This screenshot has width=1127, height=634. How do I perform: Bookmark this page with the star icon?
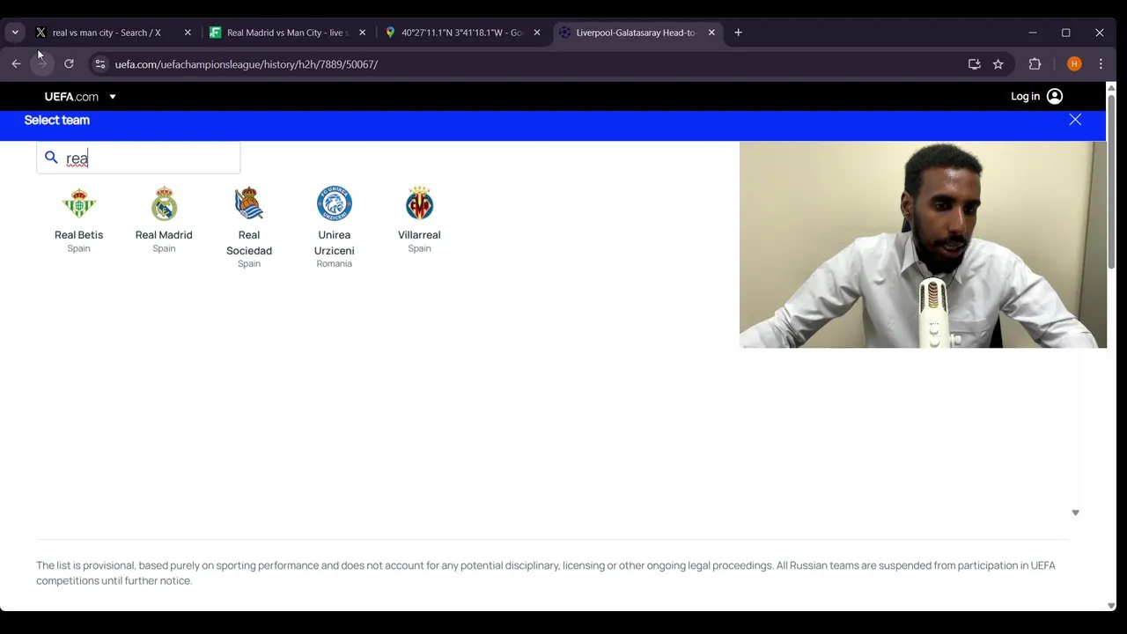(x=998, y=64)
